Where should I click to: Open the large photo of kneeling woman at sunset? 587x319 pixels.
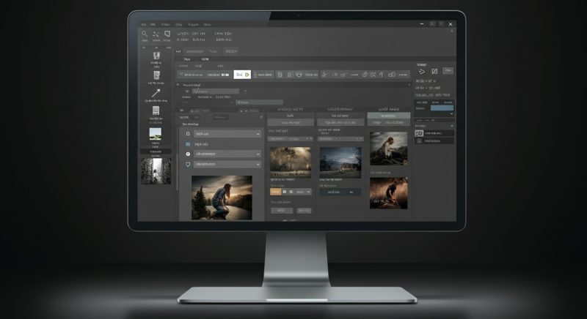[222, 198]
